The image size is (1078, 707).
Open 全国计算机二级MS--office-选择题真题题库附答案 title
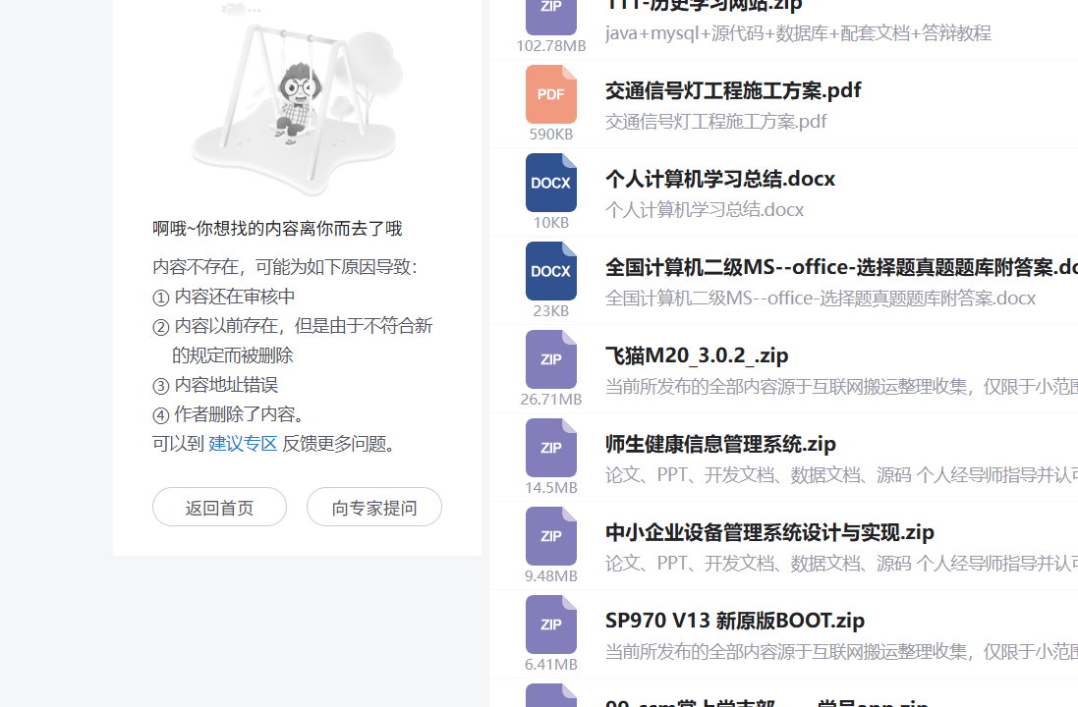(841, 267)
